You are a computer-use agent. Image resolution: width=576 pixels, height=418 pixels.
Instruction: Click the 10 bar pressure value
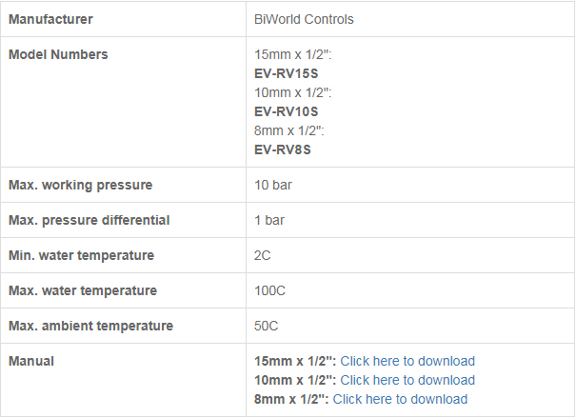coord(273,185)
